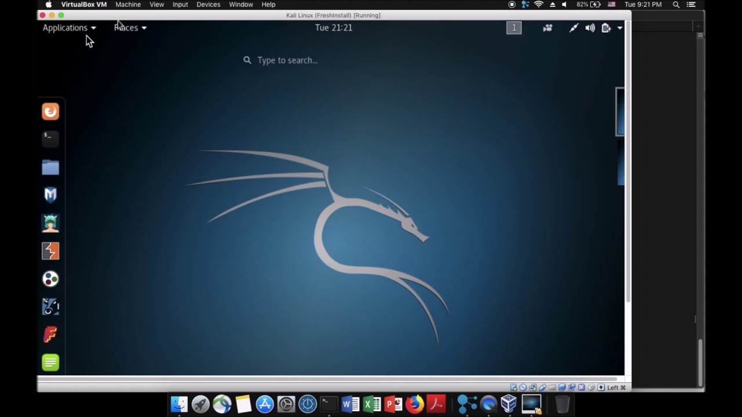This screenshot has width=742, height=417.
Task: Launch BeEF XSS framework icon in the dash
Action: pos(50,306)
